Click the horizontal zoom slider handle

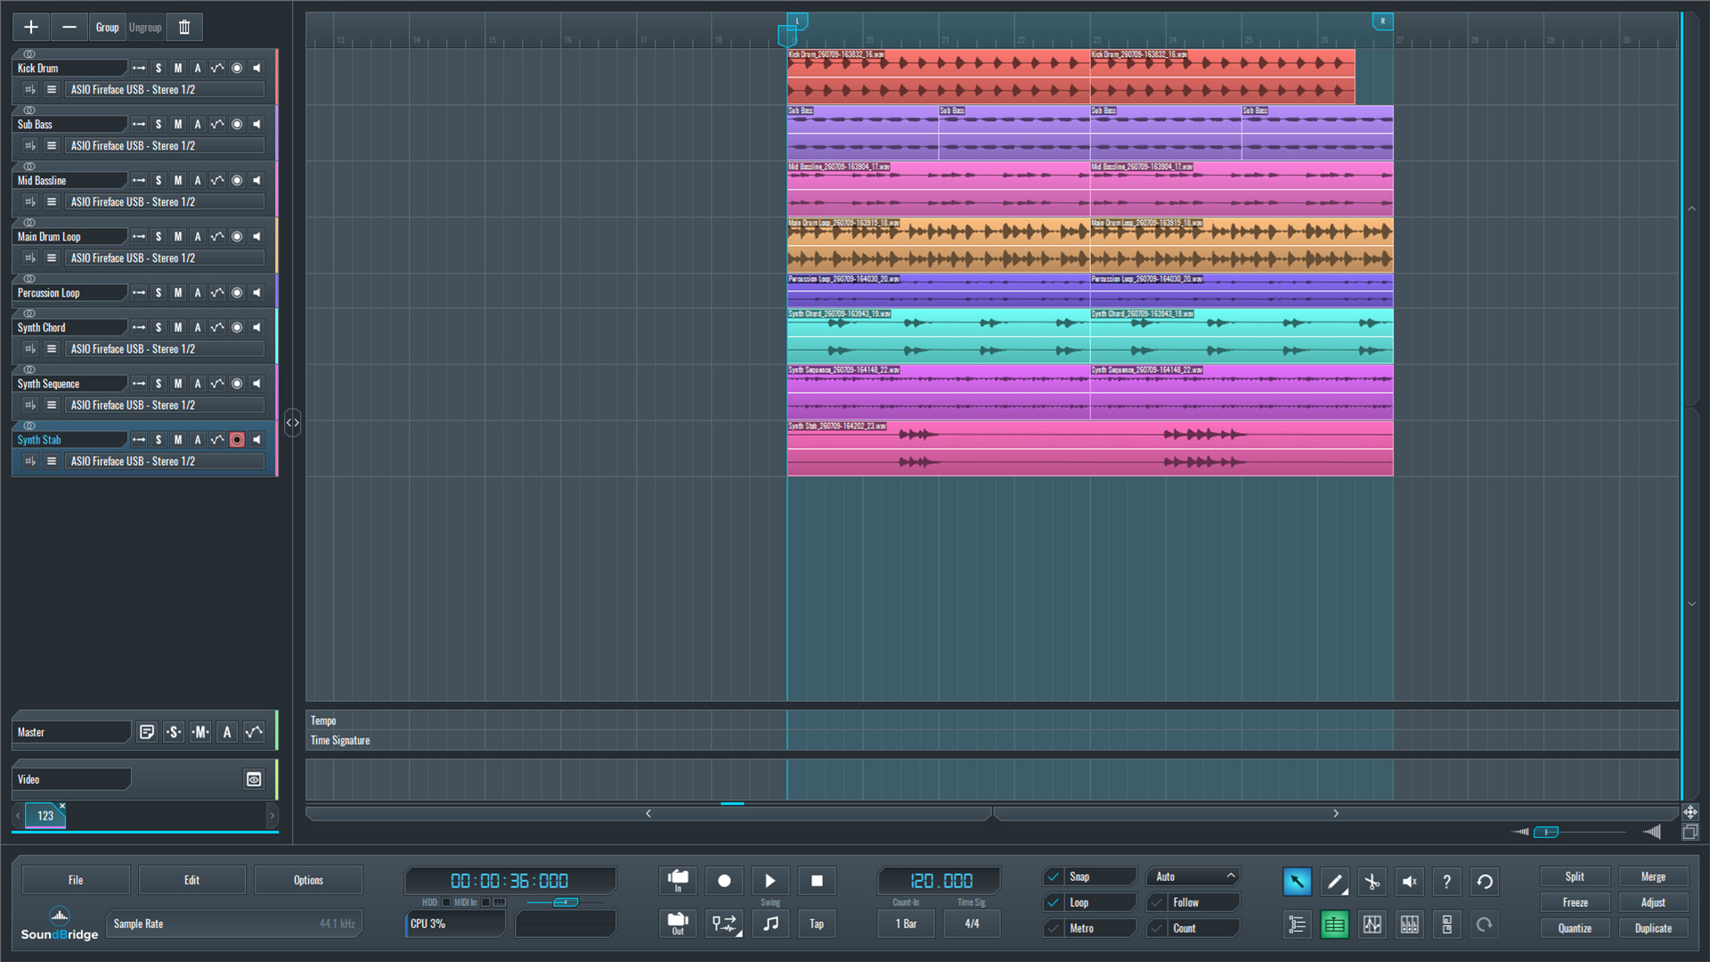1546,832
